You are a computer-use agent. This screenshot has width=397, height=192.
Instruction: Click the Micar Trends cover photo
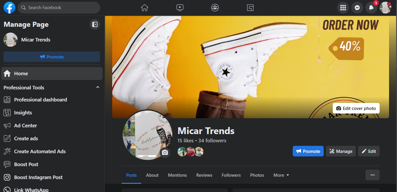pos(250,67)
